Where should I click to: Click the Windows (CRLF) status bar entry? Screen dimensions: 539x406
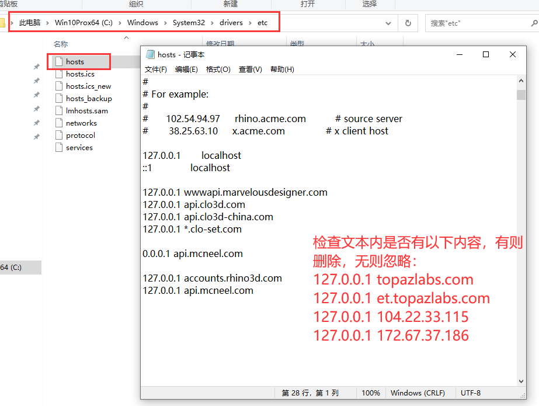point(418,393)
